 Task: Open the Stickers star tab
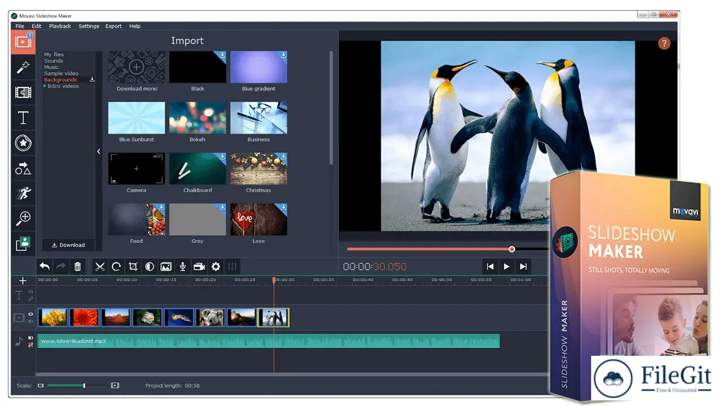pyautogui.click(x=23, y=143)
